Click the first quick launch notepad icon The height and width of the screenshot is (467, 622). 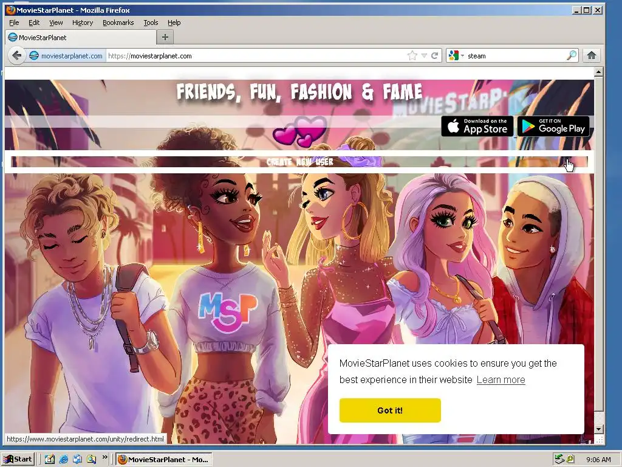pyautogui.click(x=49, y=459)
